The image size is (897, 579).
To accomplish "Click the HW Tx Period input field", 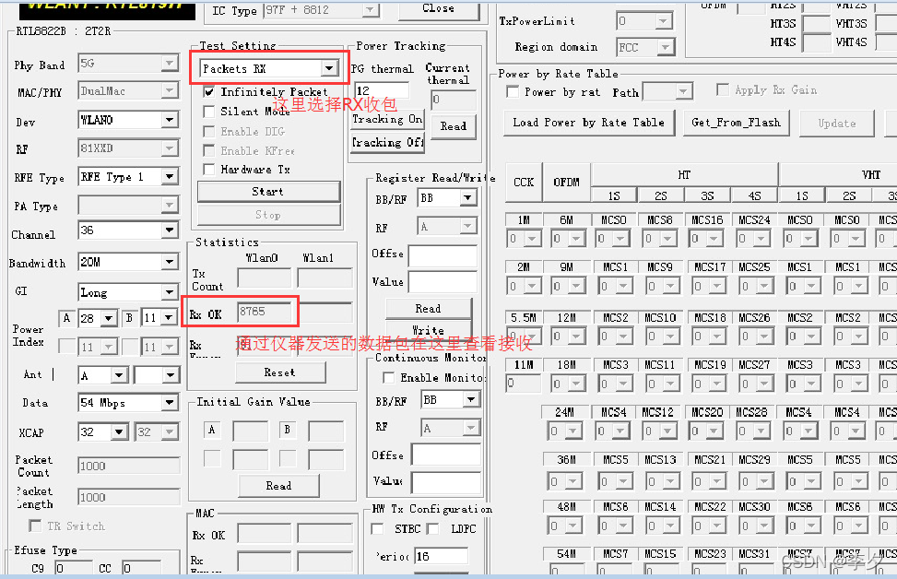I will click(x=441, y=556).
